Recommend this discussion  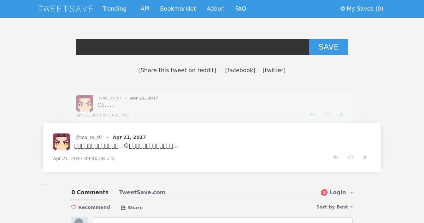(91, 207)
